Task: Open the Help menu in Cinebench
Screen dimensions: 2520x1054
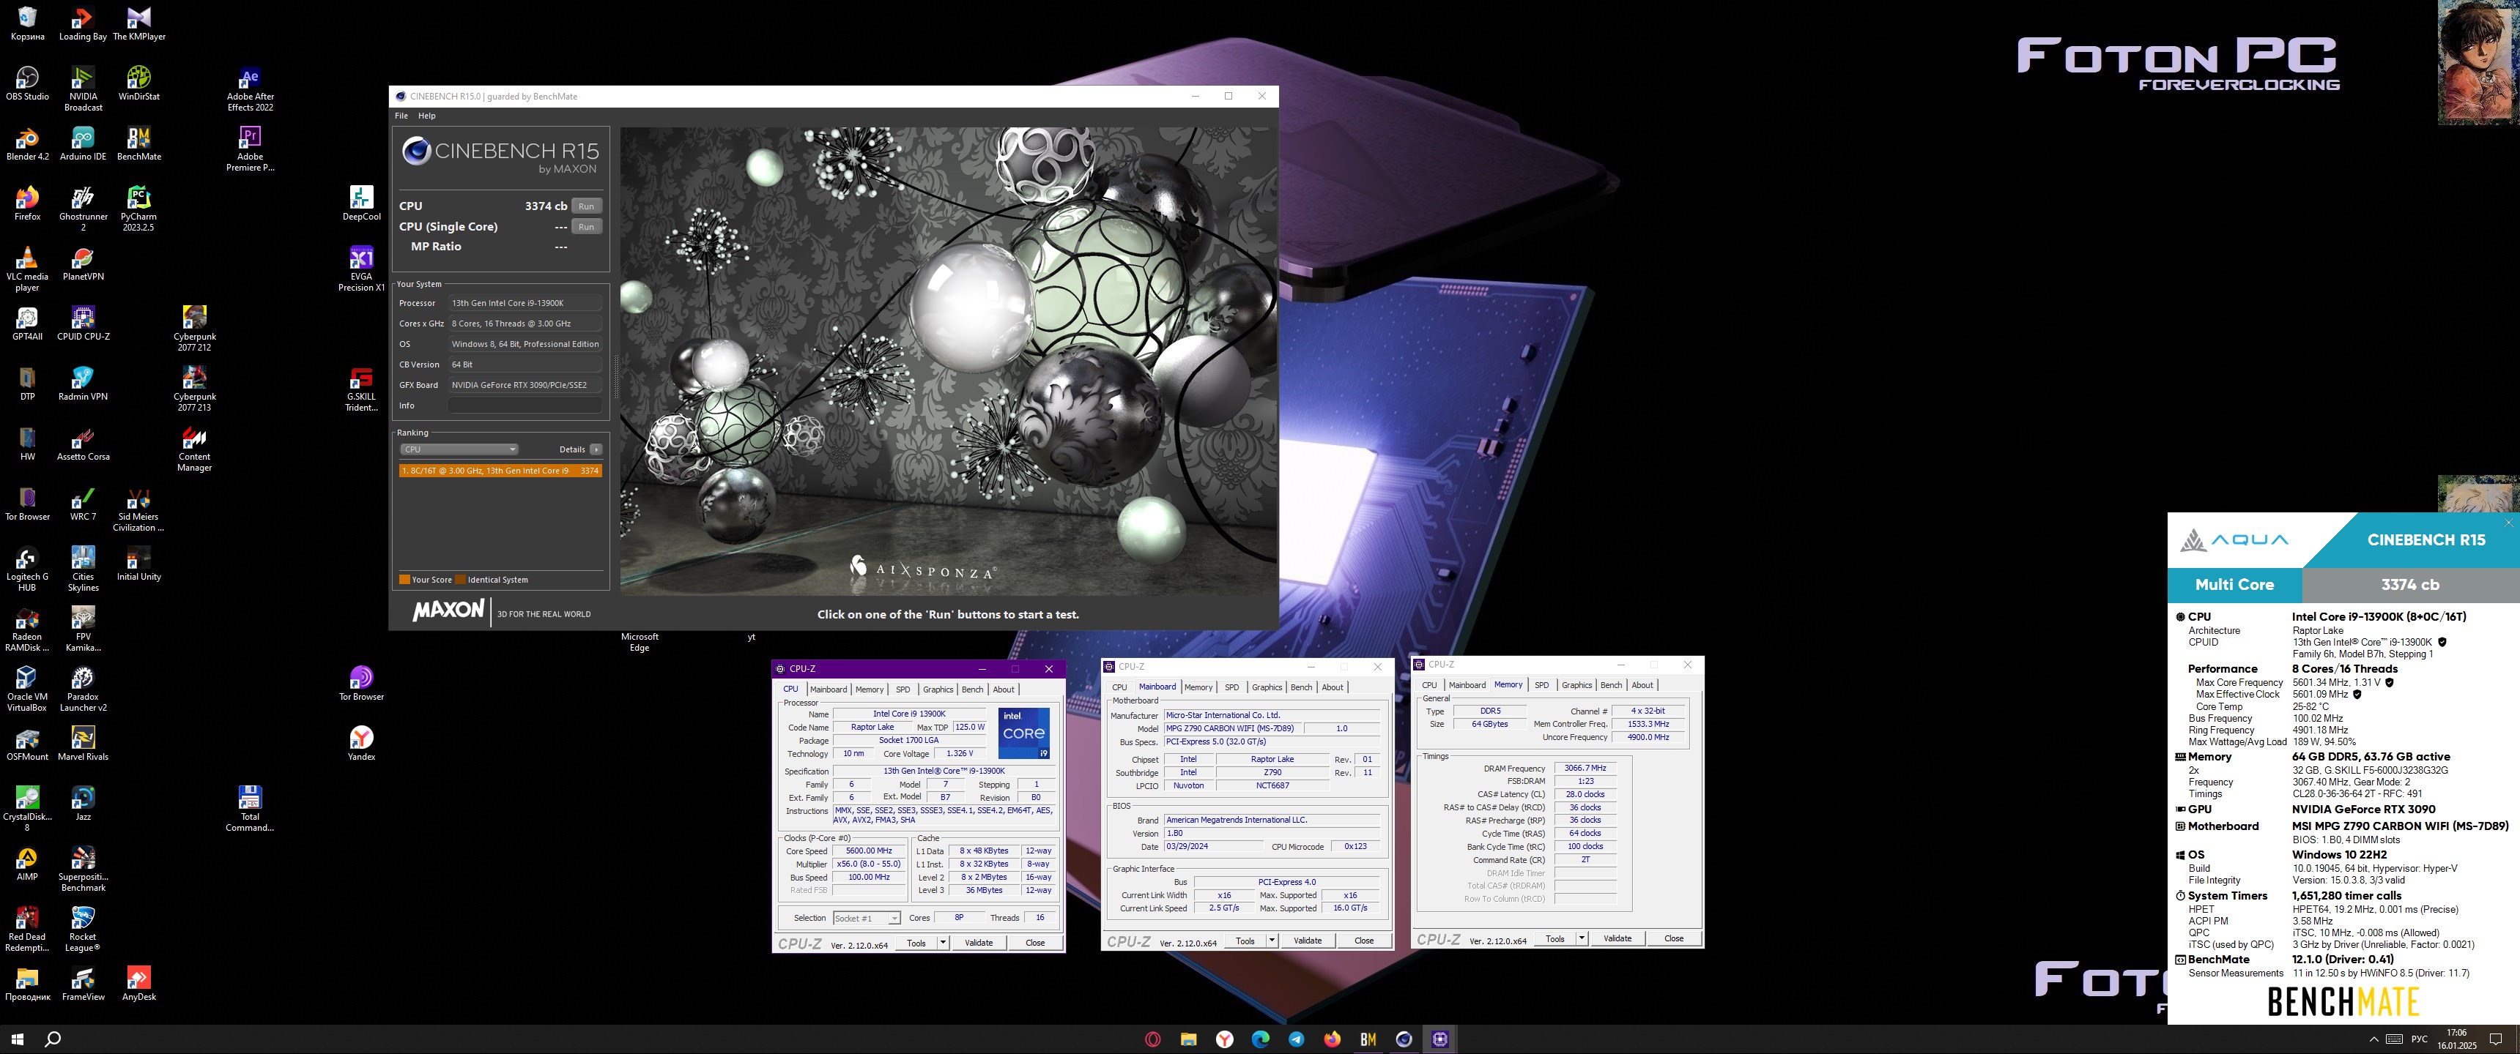Action: (426, 116)
